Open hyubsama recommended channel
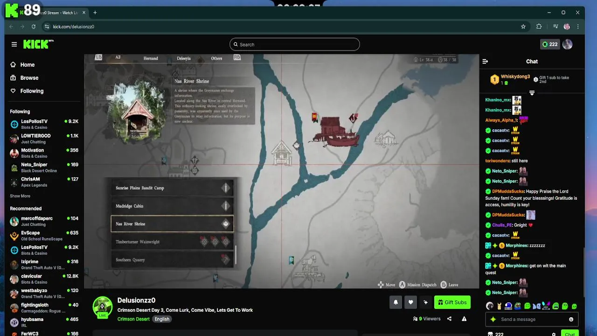The height and width of the screenshot is (336, 597). coord(44,322)
